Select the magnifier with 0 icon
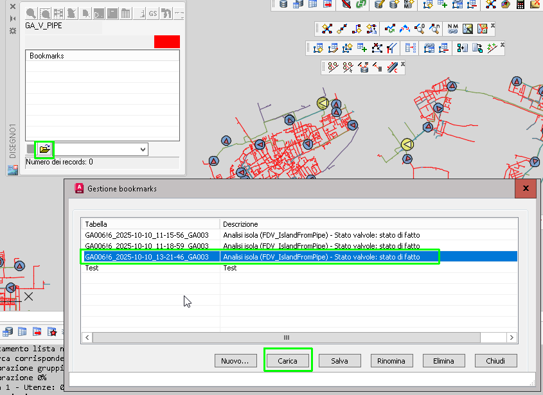The height and width of the screenshot is (395, 543). click(420, 29)
